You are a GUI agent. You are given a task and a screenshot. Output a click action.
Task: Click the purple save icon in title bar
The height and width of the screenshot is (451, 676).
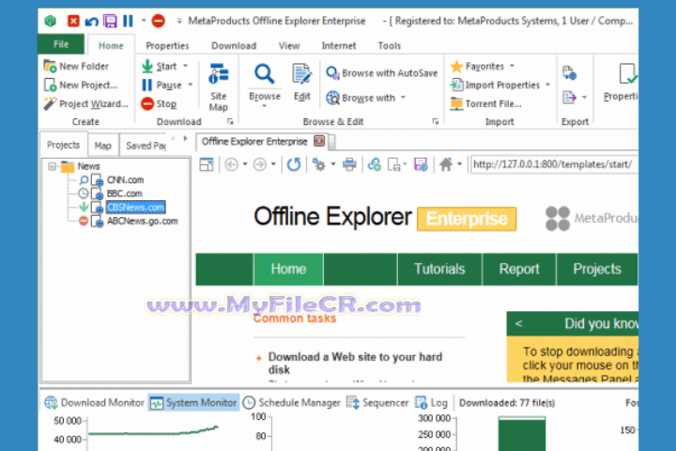coord(111,21)
